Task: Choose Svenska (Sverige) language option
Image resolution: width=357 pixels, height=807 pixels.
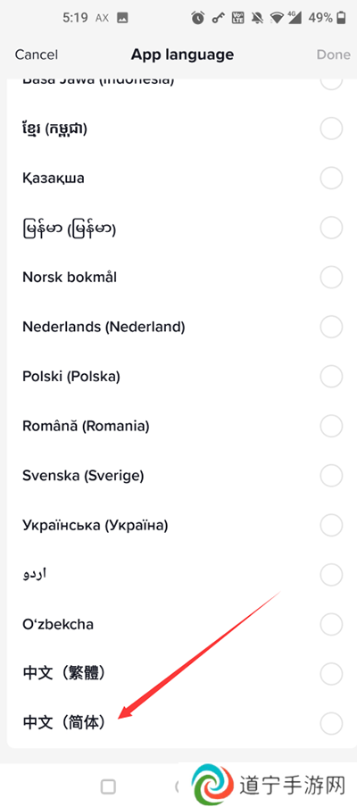Action: [178, 476]
